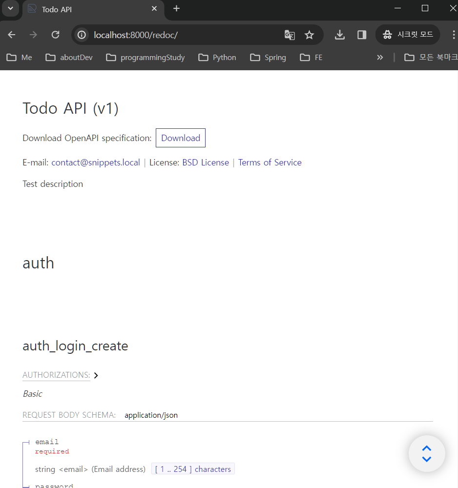Open the Python bookmarks folder
This screenshot has height=488, width=458.
(217, 58)
